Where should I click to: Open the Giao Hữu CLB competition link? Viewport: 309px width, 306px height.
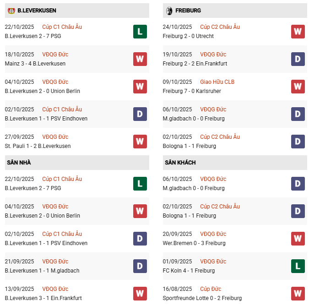217,82
